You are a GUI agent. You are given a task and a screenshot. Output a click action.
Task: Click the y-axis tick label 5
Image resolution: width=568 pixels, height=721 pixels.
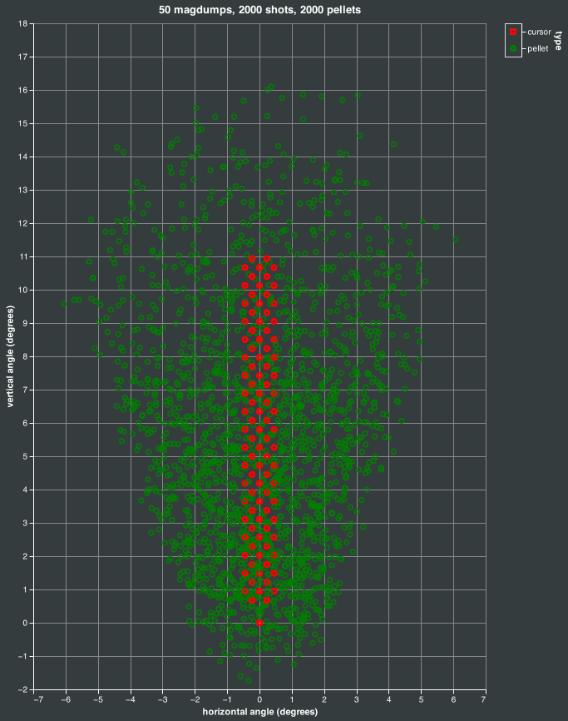[26, 456]
